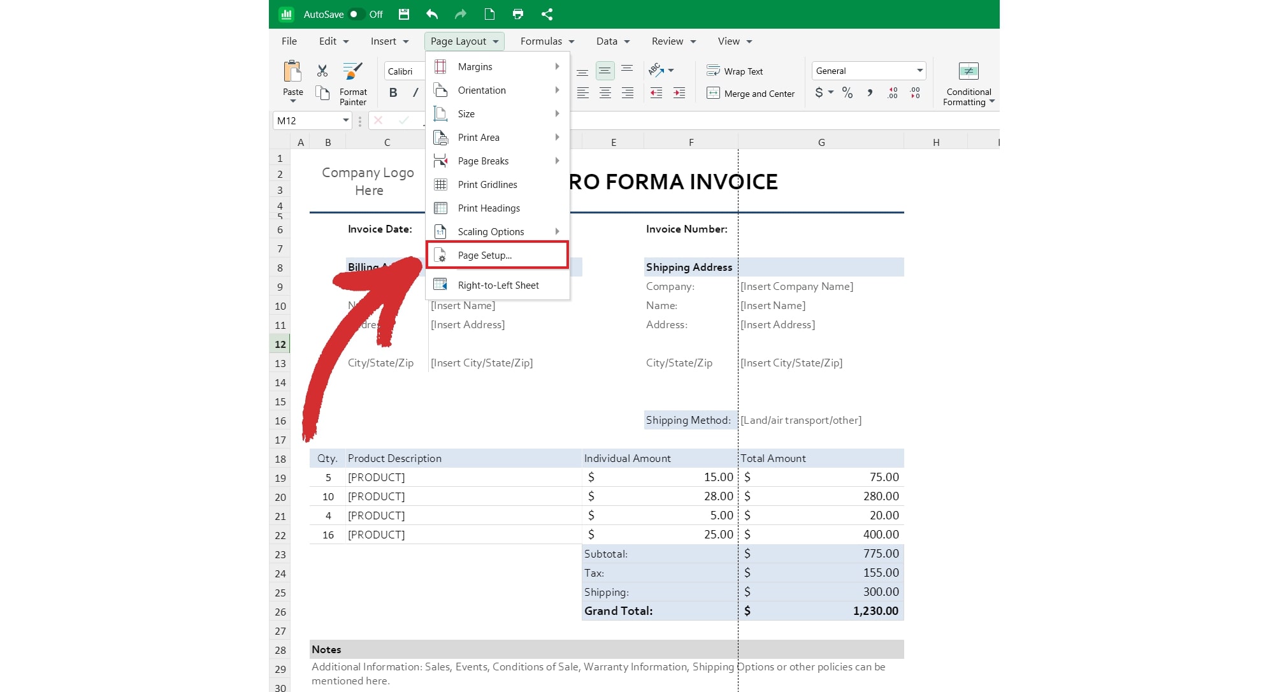Undo the last action
Screen dimensions: 1268x692
coord(431,14)
